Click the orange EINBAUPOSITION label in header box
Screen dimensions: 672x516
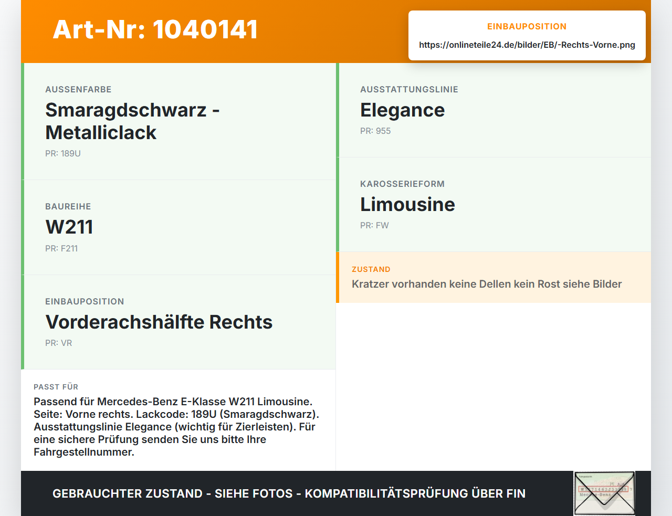[527, 26]
